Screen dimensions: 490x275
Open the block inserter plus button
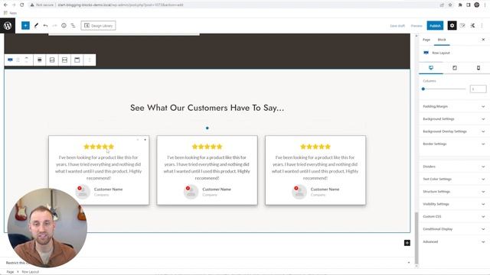pos(25,25)
